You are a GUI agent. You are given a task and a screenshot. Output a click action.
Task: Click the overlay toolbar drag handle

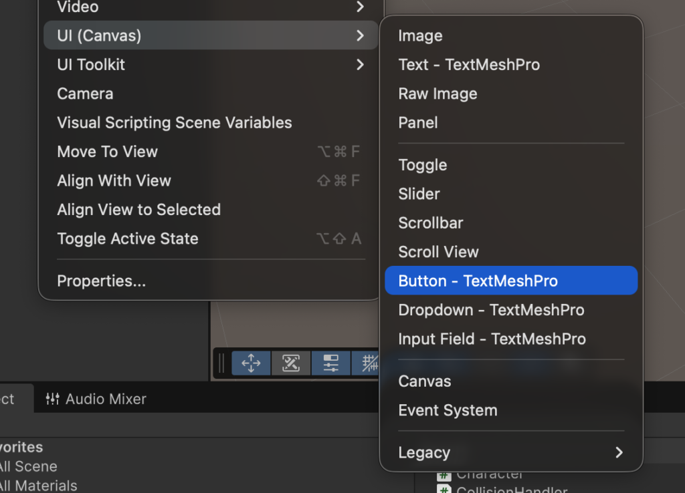221,363
